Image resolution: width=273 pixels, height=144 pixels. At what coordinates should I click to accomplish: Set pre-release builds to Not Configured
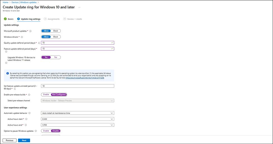pyautogui.click(x=59, y=95)
